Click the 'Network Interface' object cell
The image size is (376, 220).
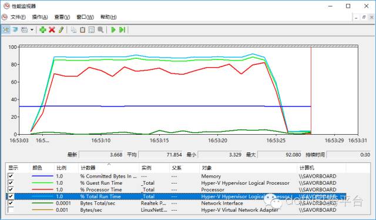222,203
